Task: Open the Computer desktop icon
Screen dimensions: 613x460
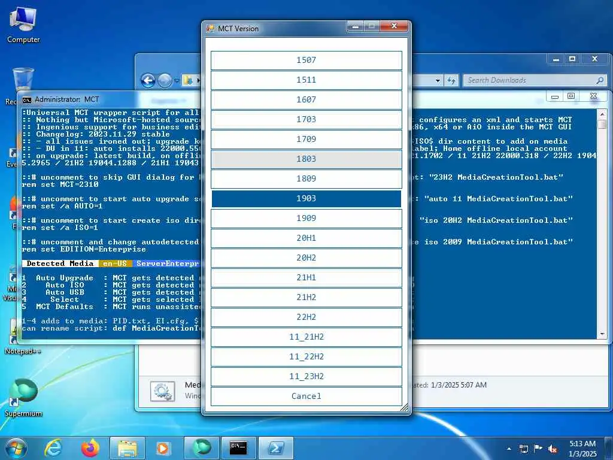Action: [x=23, y=25]
